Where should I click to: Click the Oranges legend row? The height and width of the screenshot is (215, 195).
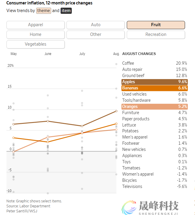tap(154, 106)
